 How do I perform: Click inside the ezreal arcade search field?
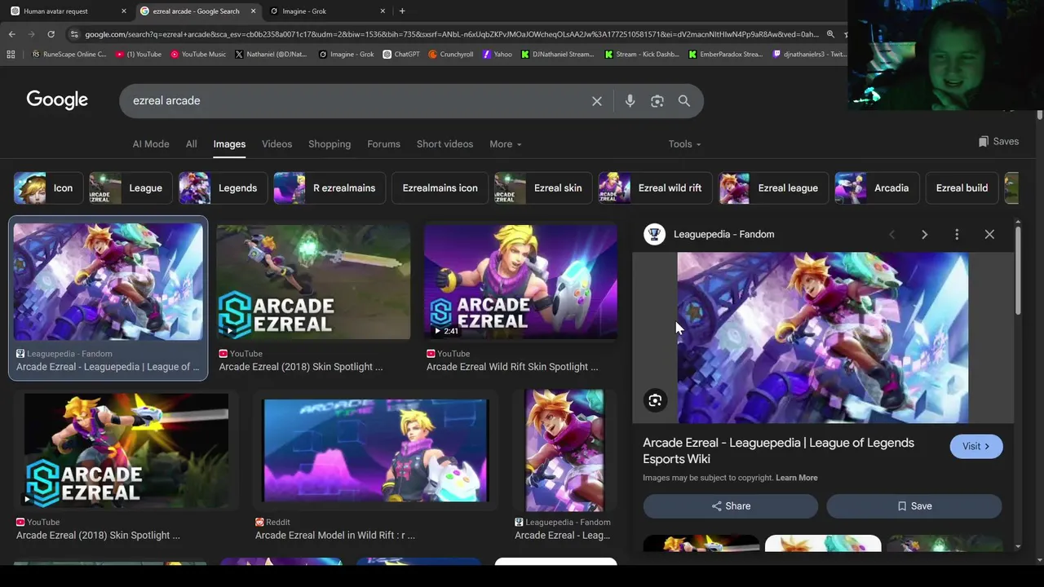[x=359, y=101]
